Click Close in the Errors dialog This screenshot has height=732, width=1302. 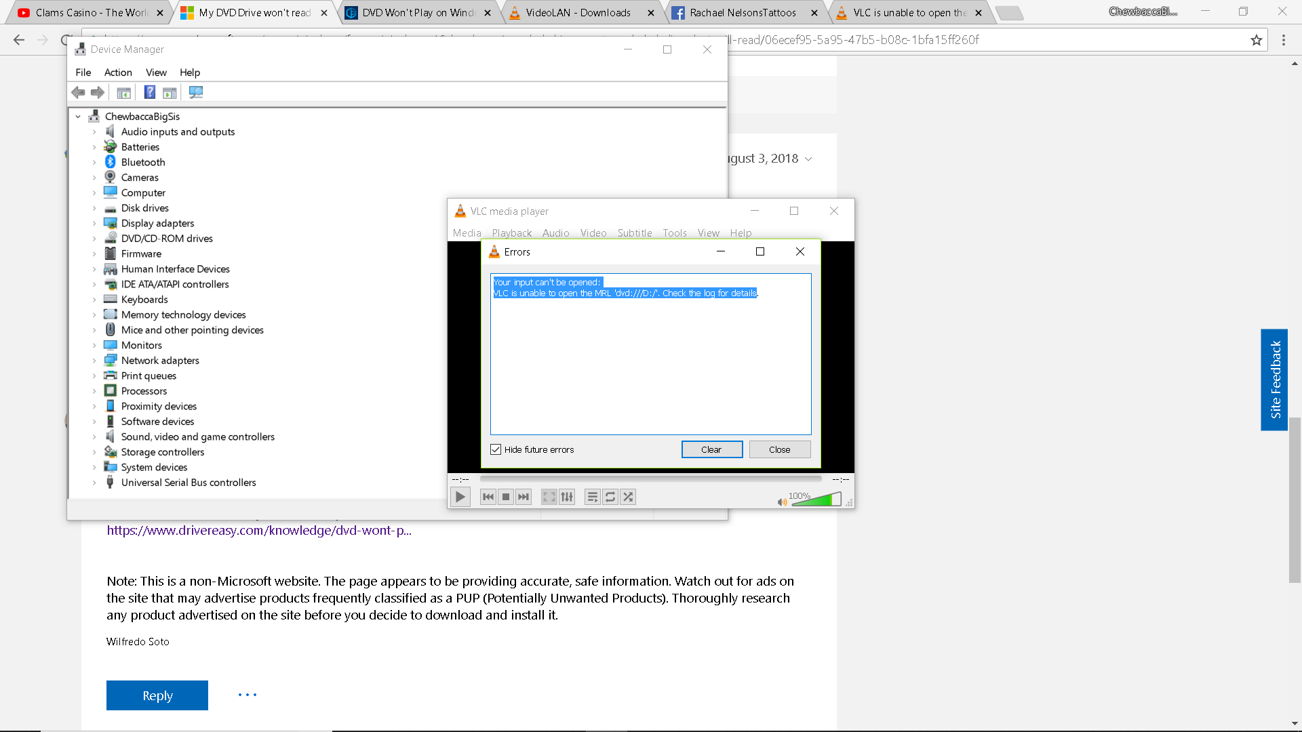pos(780,449)
